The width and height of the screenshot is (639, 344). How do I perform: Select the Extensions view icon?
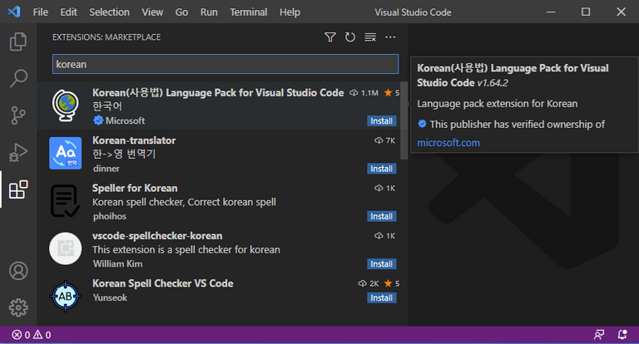tap(18, 189)
